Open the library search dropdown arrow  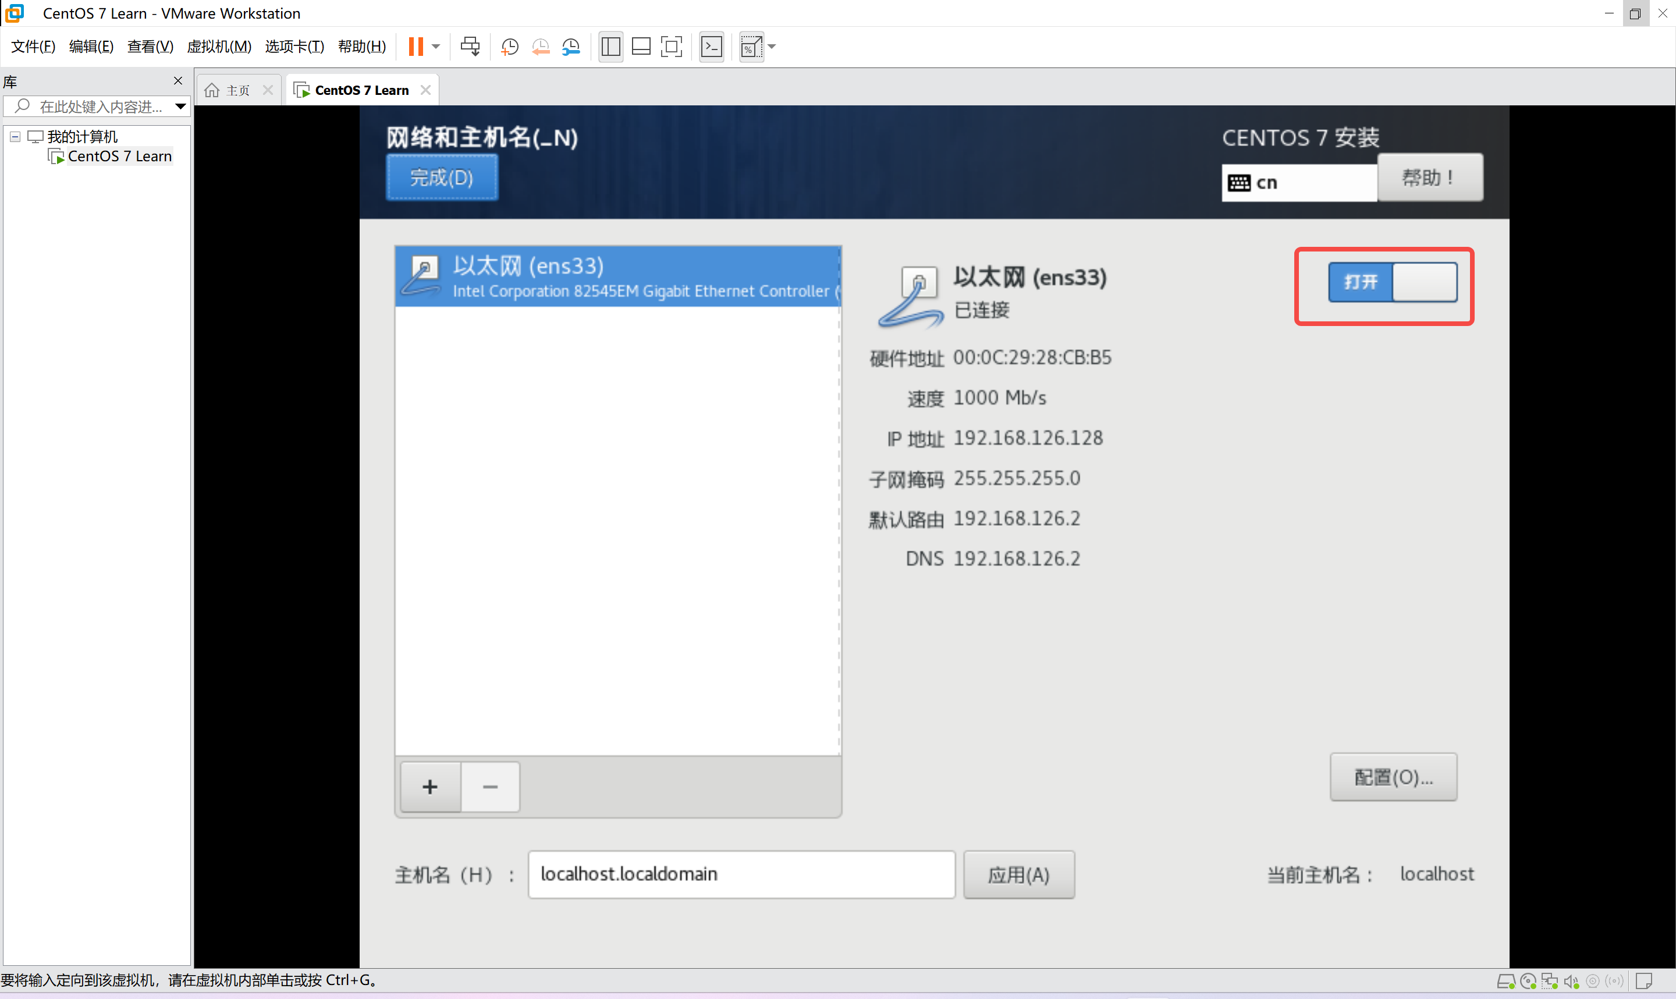pos(180,107)
